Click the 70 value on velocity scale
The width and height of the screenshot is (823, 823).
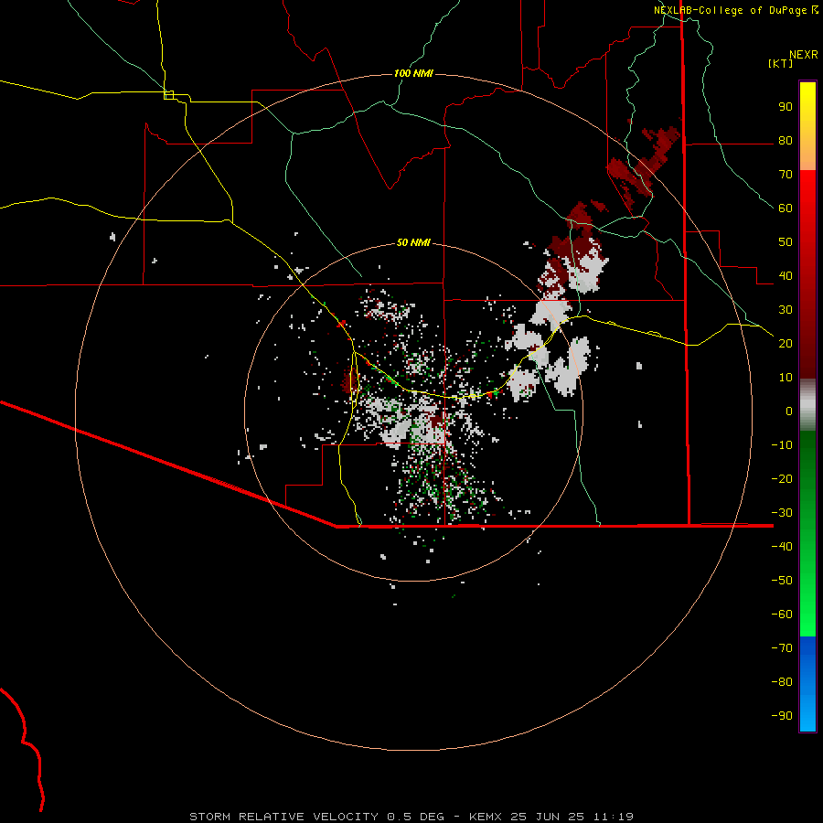click(786, 175)
